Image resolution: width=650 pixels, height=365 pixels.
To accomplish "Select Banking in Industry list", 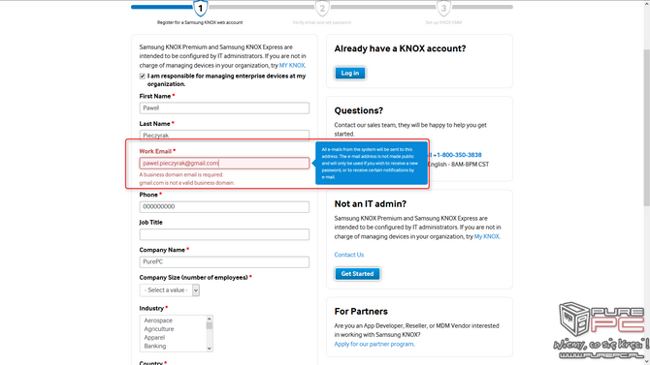I will click(155, 346).
